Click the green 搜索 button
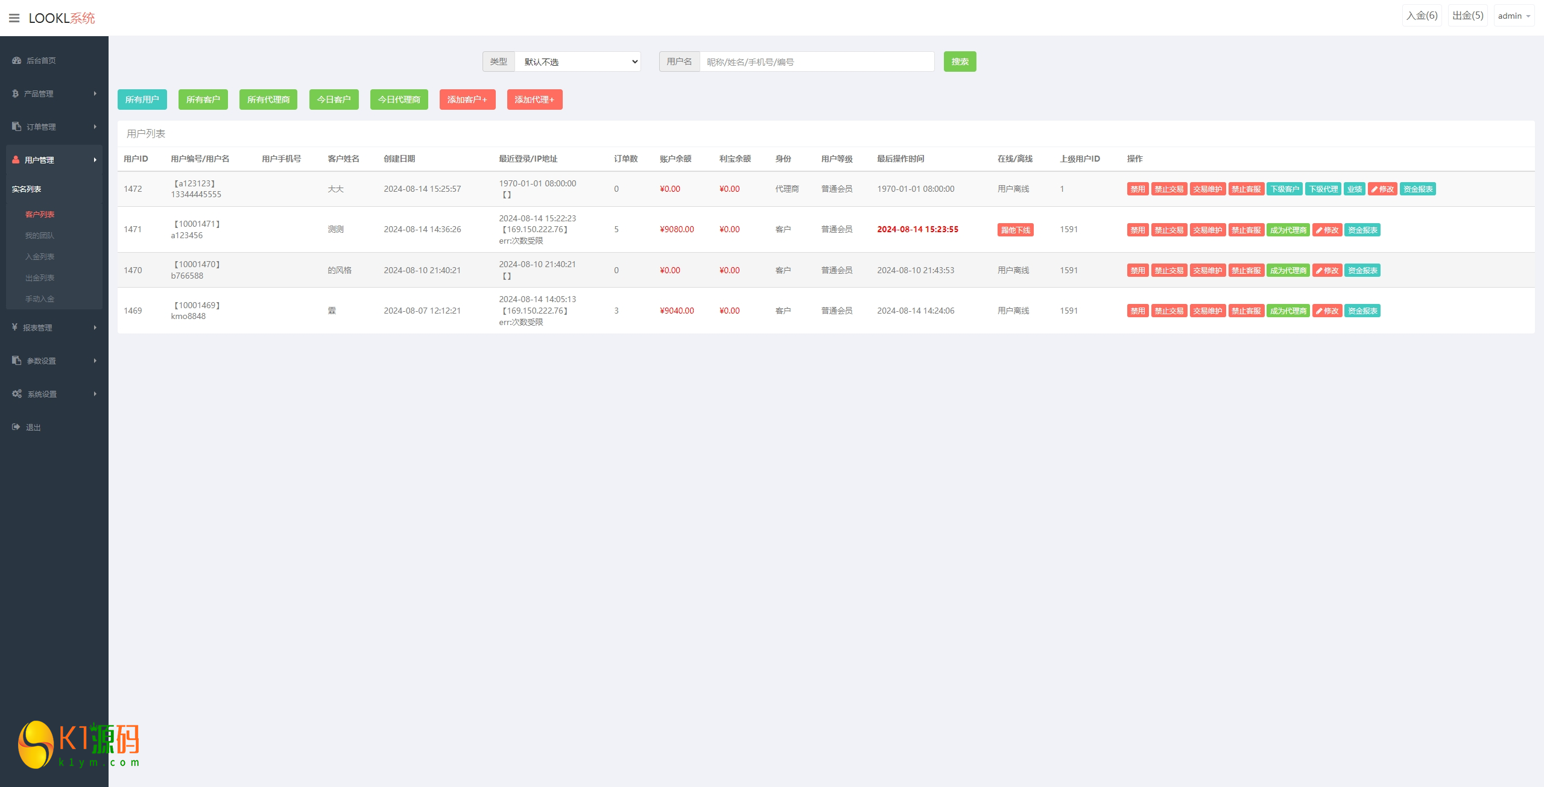This screenshot has height=787, width=1544. (959, 62)
